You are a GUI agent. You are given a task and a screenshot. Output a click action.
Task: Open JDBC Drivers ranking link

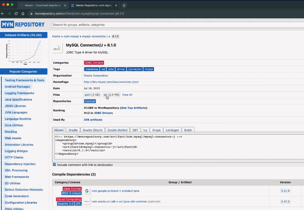[x=103, y=113]
